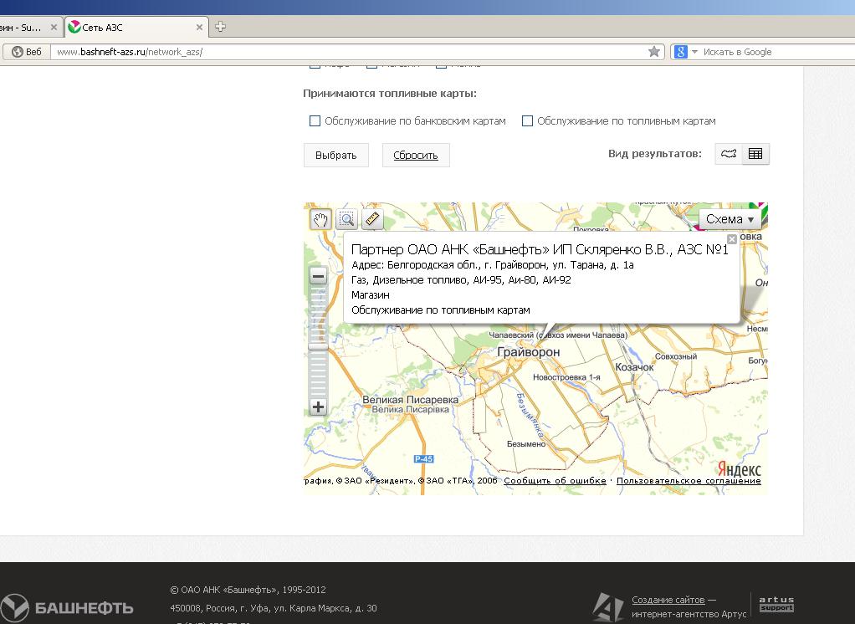Image resolution: width=855 pixels, height=624 pixels.
Task: Click the map zoom level slider
Action: click(318, 346)
